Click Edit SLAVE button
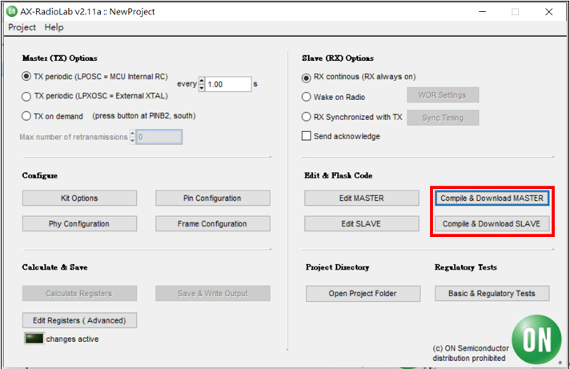The image size is (570, 369). pyautogui.click(x=362, y=223)
